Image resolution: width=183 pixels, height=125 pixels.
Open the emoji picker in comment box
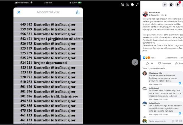173,121
